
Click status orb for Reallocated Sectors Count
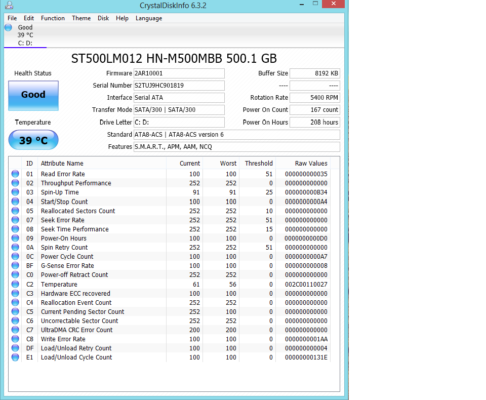[15, 211]
